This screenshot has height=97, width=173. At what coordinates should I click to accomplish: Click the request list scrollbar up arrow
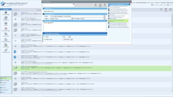172,14
